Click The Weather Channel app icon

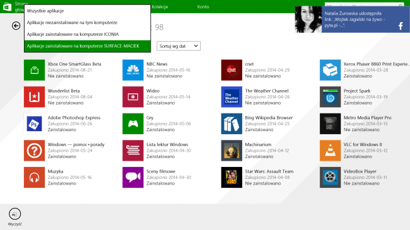(231, 97)
